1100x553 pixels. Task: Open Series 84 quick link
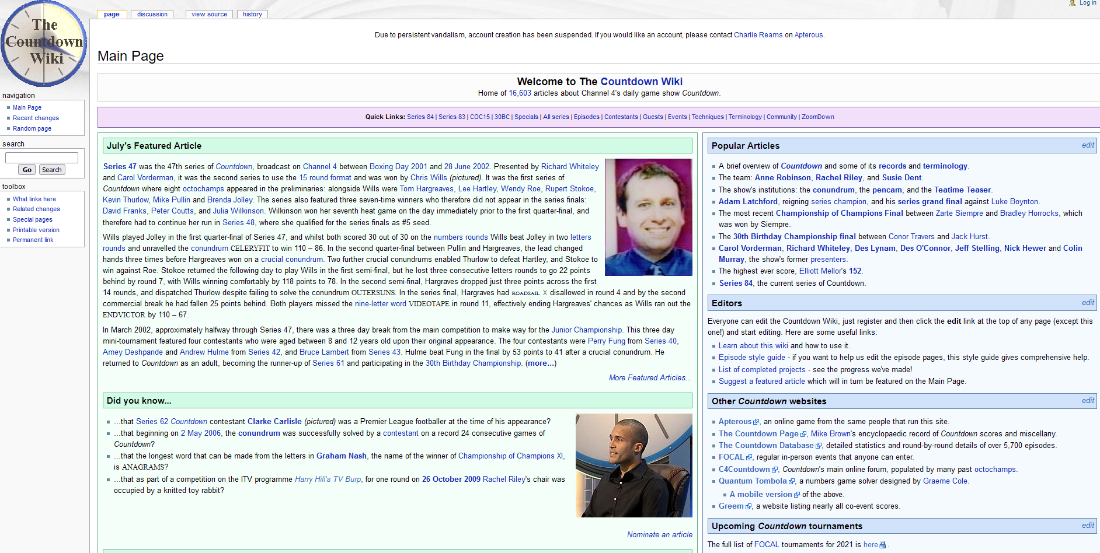tap(420, 117)
